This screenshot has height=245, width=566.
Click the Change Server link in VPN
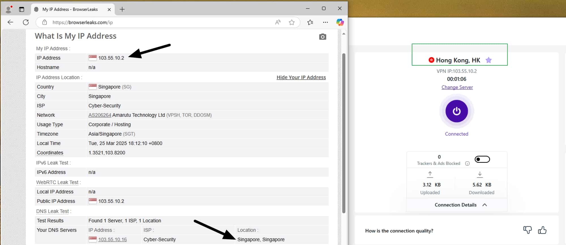pos(457,87)
